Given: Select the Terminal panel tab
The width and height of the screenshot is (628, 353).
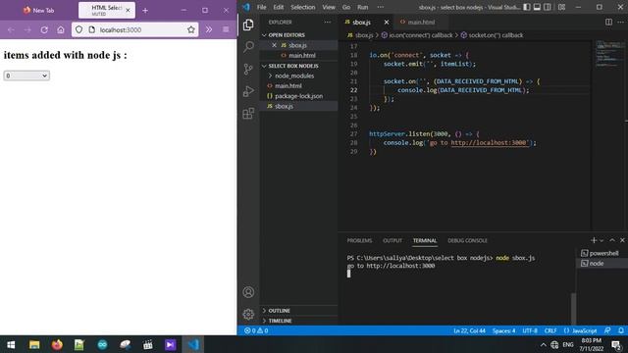Looking at the screenshot, I should [425, 240].
